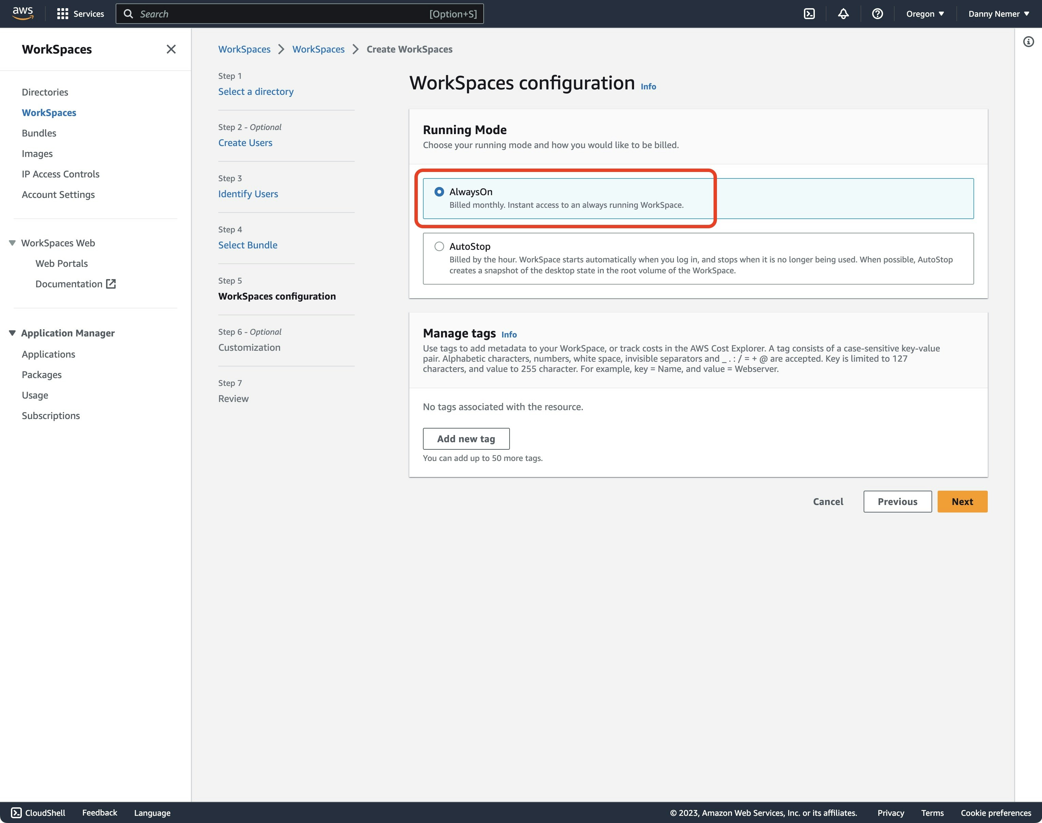Click Add new tag button
The image size is (1042, 823).
(x=466, y=439)
